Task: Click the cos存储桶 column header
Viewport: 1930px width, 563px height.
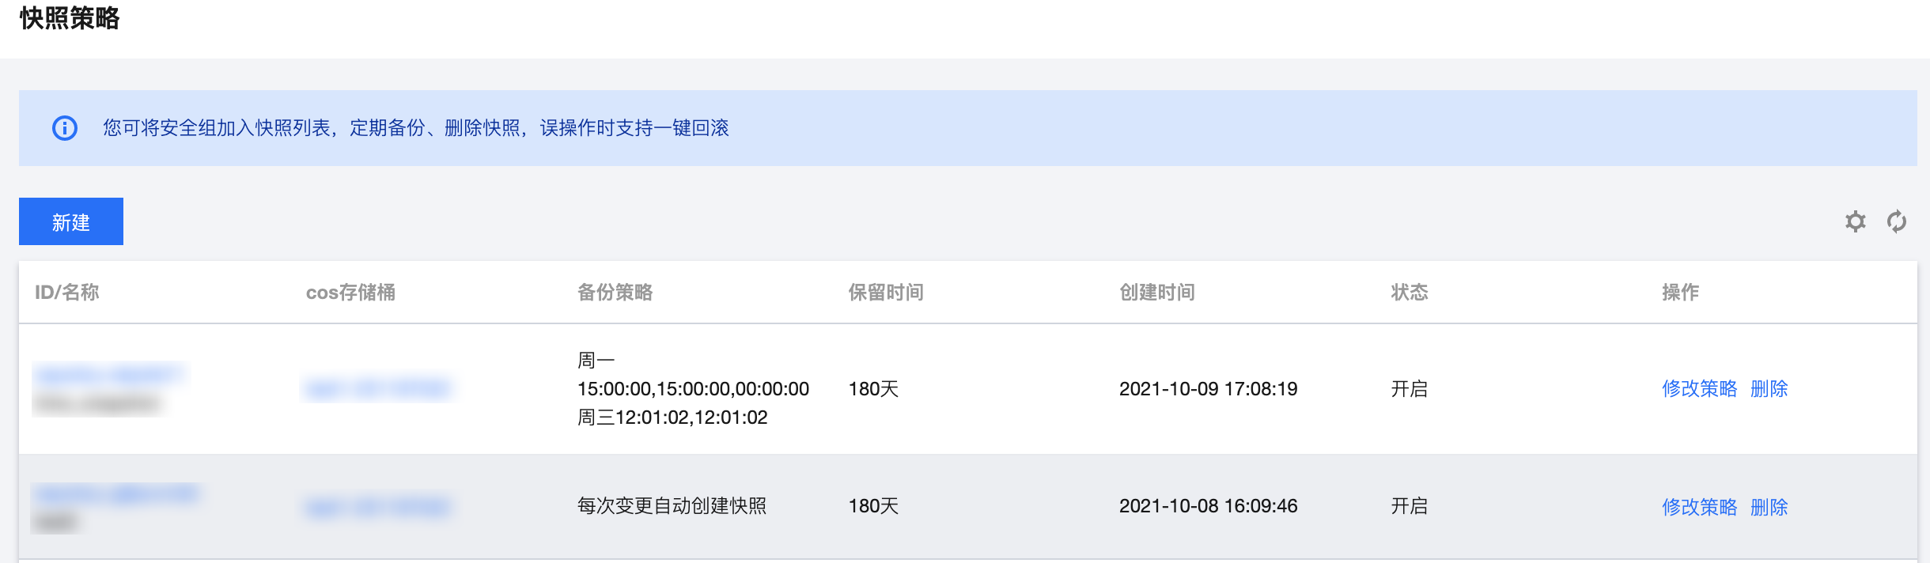Action: (x=350, y=293)
